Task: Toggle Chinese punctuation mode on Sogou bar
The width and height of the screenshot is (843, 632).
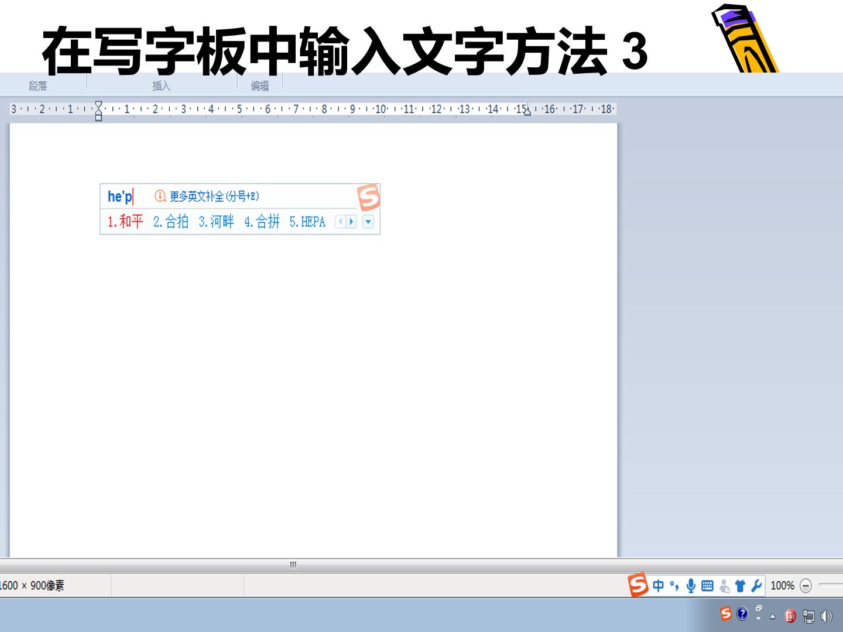Action: pyautogui.click(x=674, y=585)
